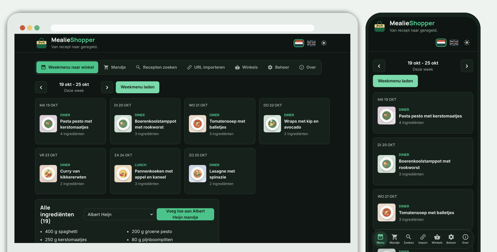Select Boerenkoolstamppot recipe thumbnail in desktop view

[123, 124]
